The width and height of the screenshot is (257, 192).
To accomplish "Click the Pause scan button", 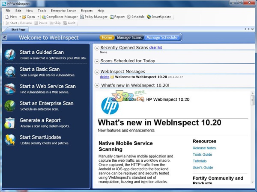I will click(41, 23).
